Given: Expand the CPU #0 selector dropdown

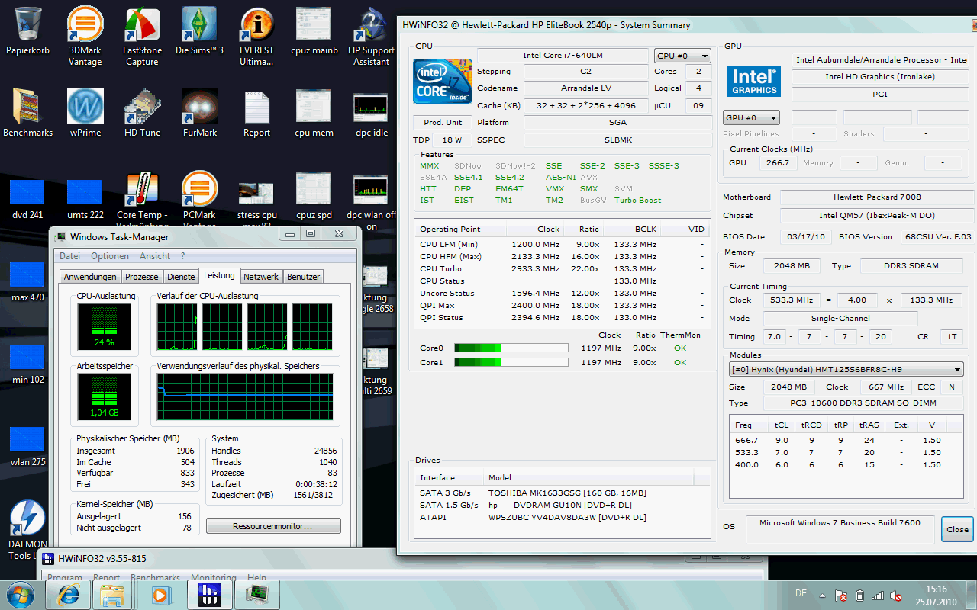Looking at the screenshot, I should click(x=682, y=56).
